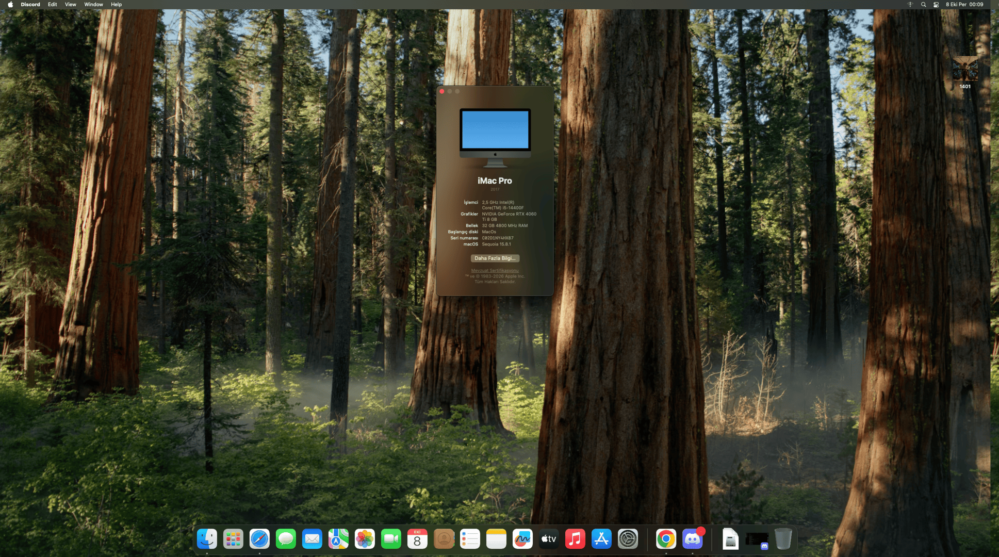
Task: Open the Trash in the Dock
Action: (x=783, y=539)
